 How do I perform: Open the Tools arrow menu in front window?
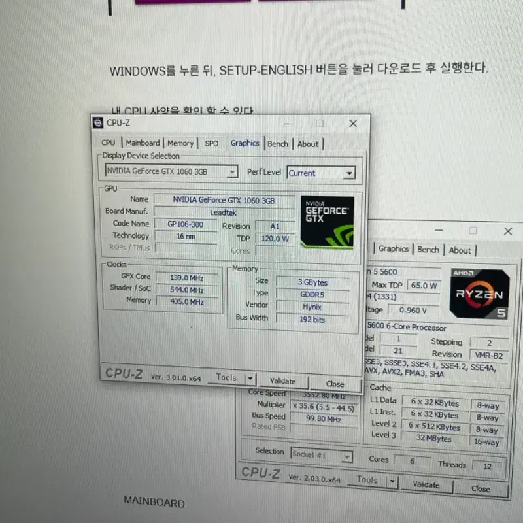point(250,379)
